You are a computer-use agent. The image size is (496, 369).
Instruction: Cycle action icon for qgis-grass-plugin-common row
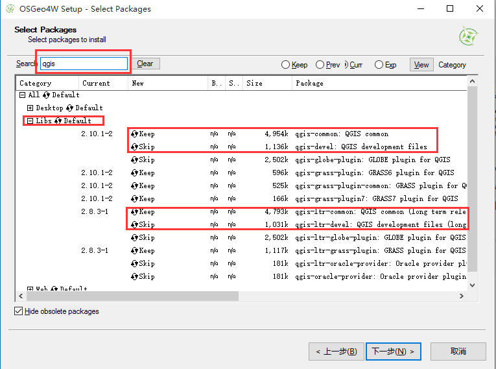[134, 185]
